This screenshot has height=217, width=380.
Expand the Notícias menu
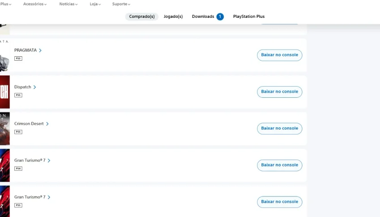68,4
